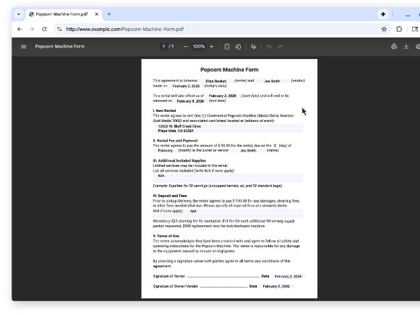Image resolution: width=420 pixels, height=315 pixels.
Task: Undo the last annotation
Action: pyautogui.click(x=269, y=46)
